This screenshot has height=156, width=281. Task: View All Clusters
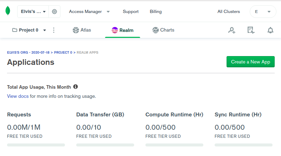[229, 12]
